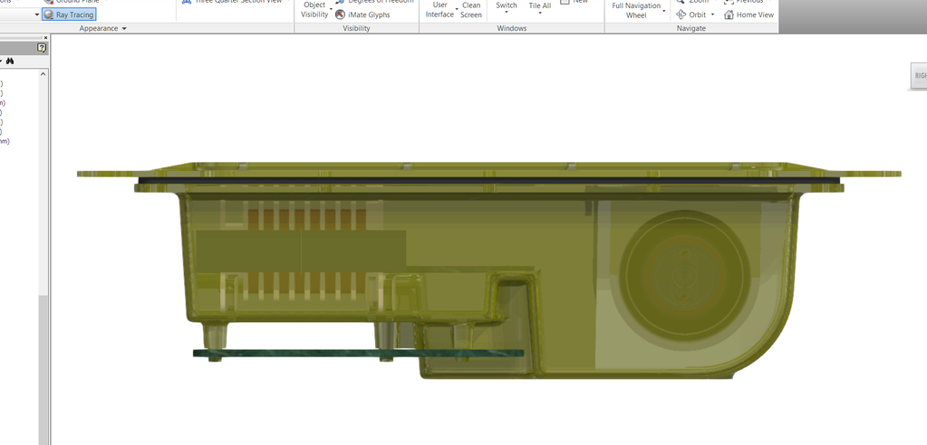The height and width of the screenshot is (445, 927).
Task: Expand the Appearance panel arrow
Action: (124, 28)
